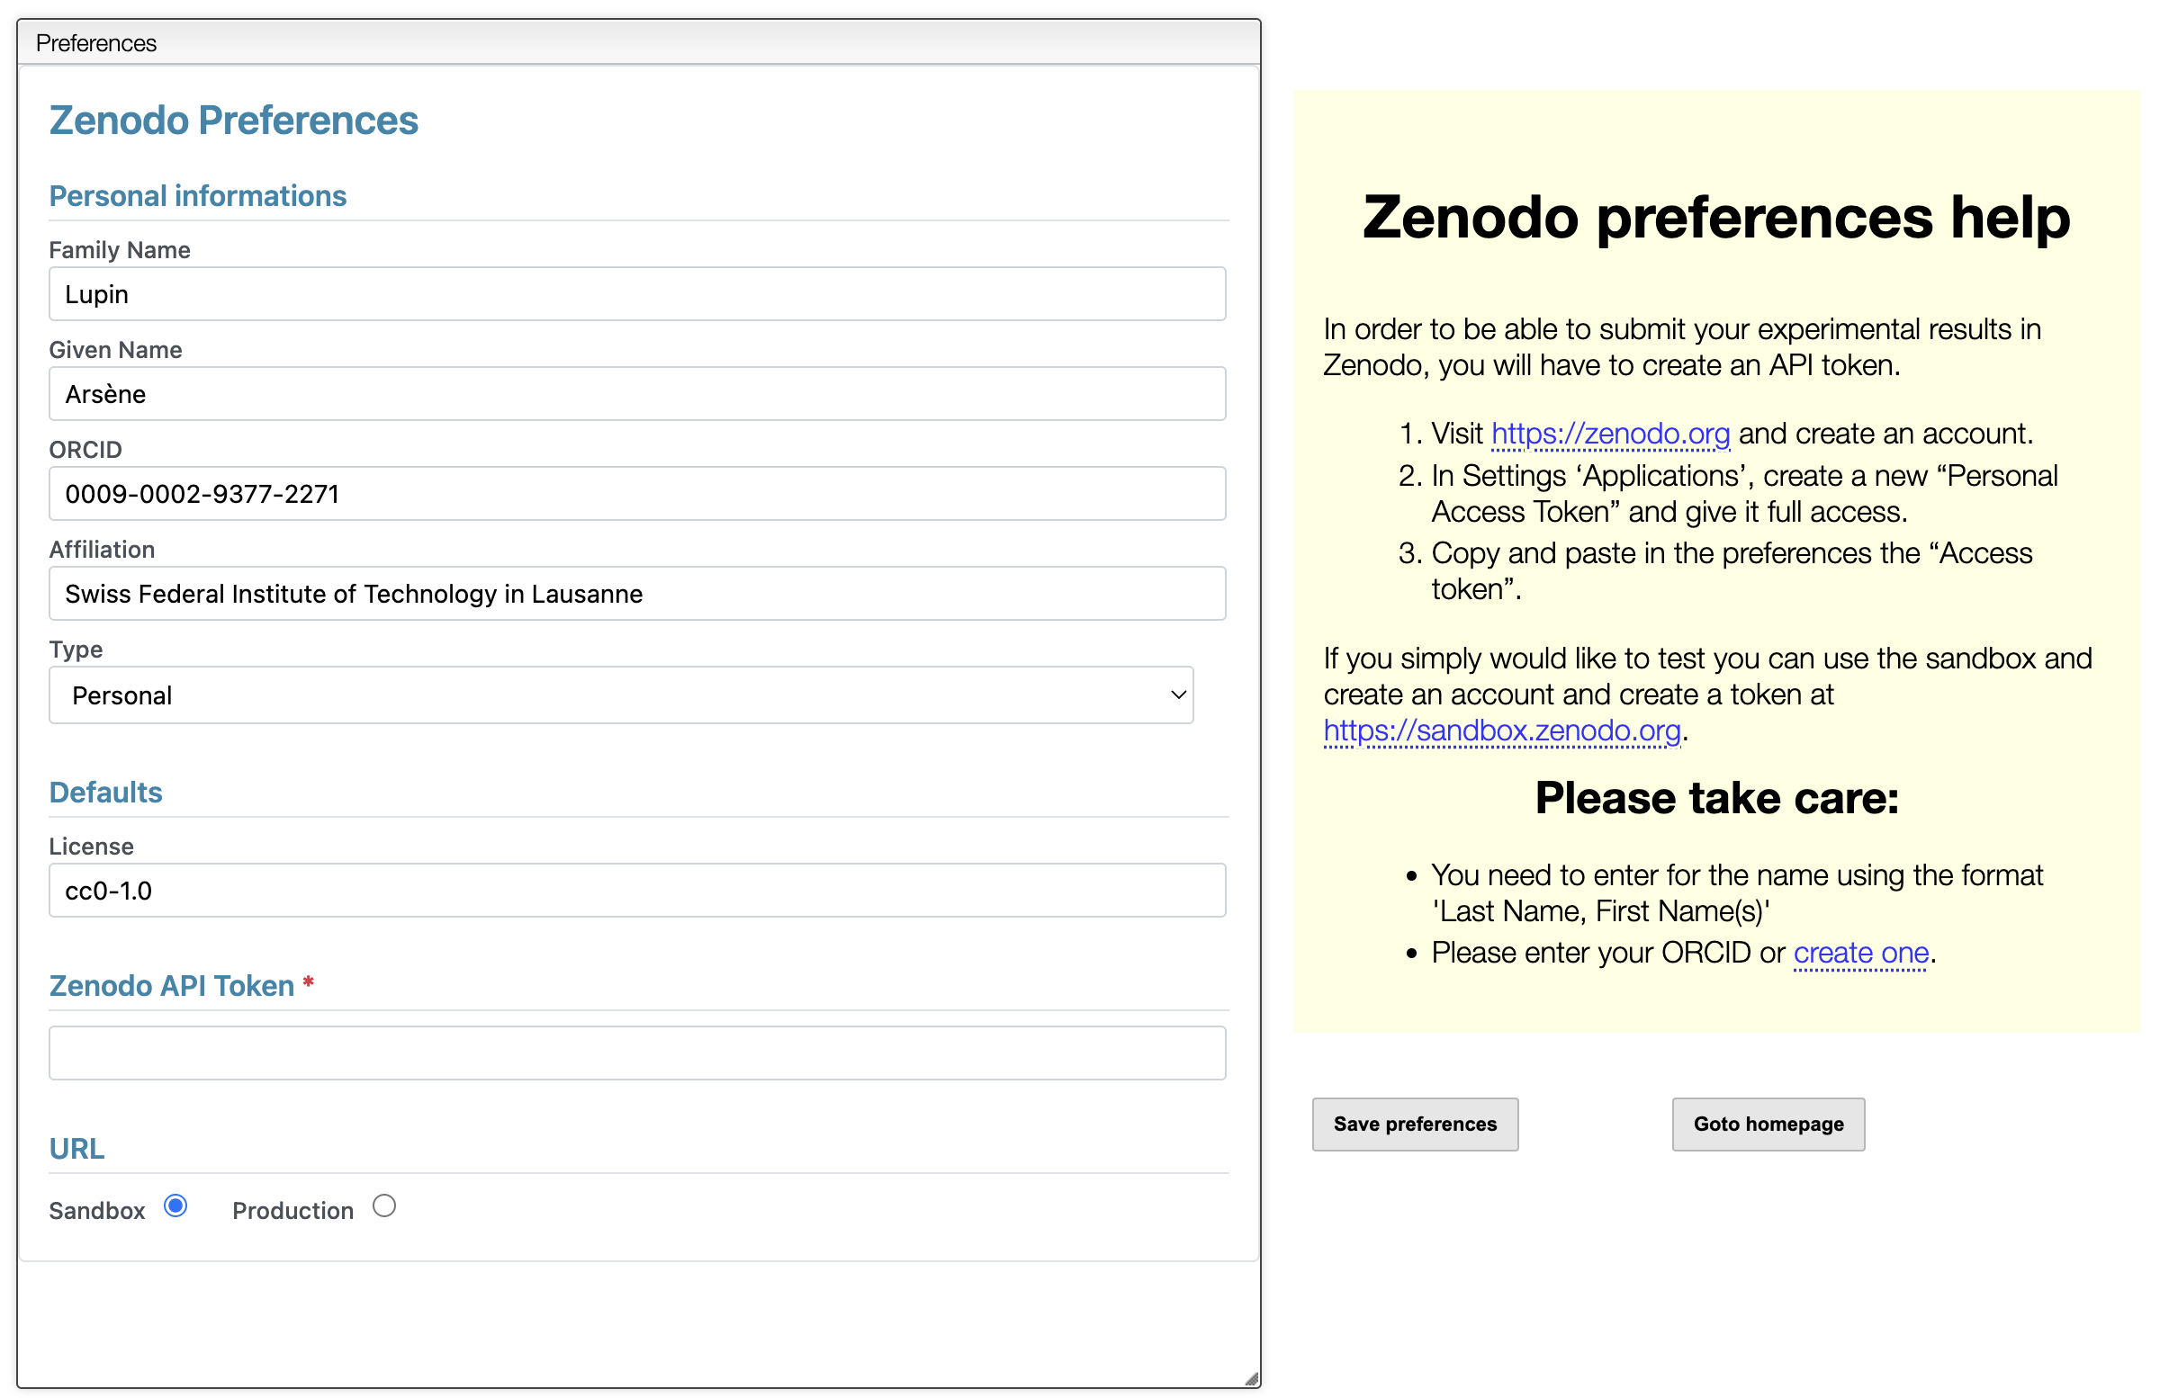2169x1398 pixels.
Task: Click the ORCID field label
Action: (x=85, y=451)
